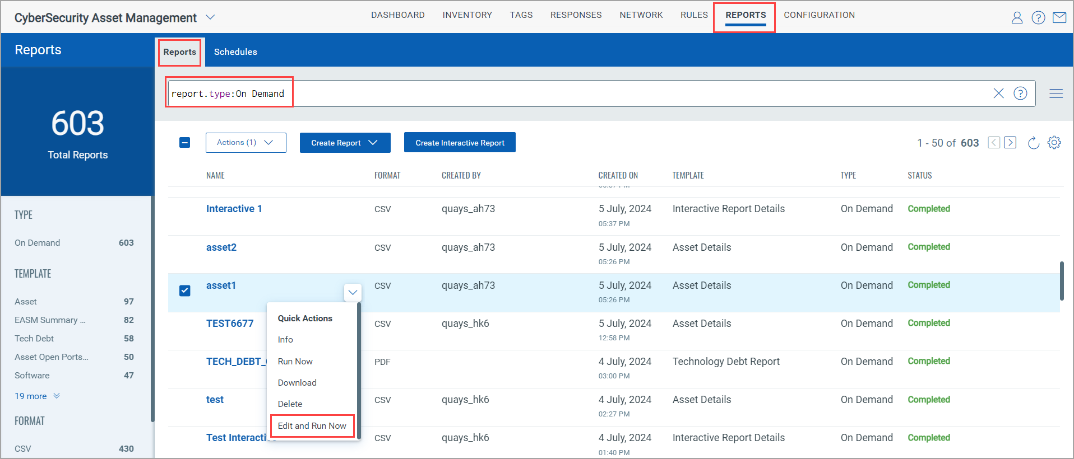Screen dimensions: 1074x459
Task: Sort by TEMPLATE column header
Action: 688,176
